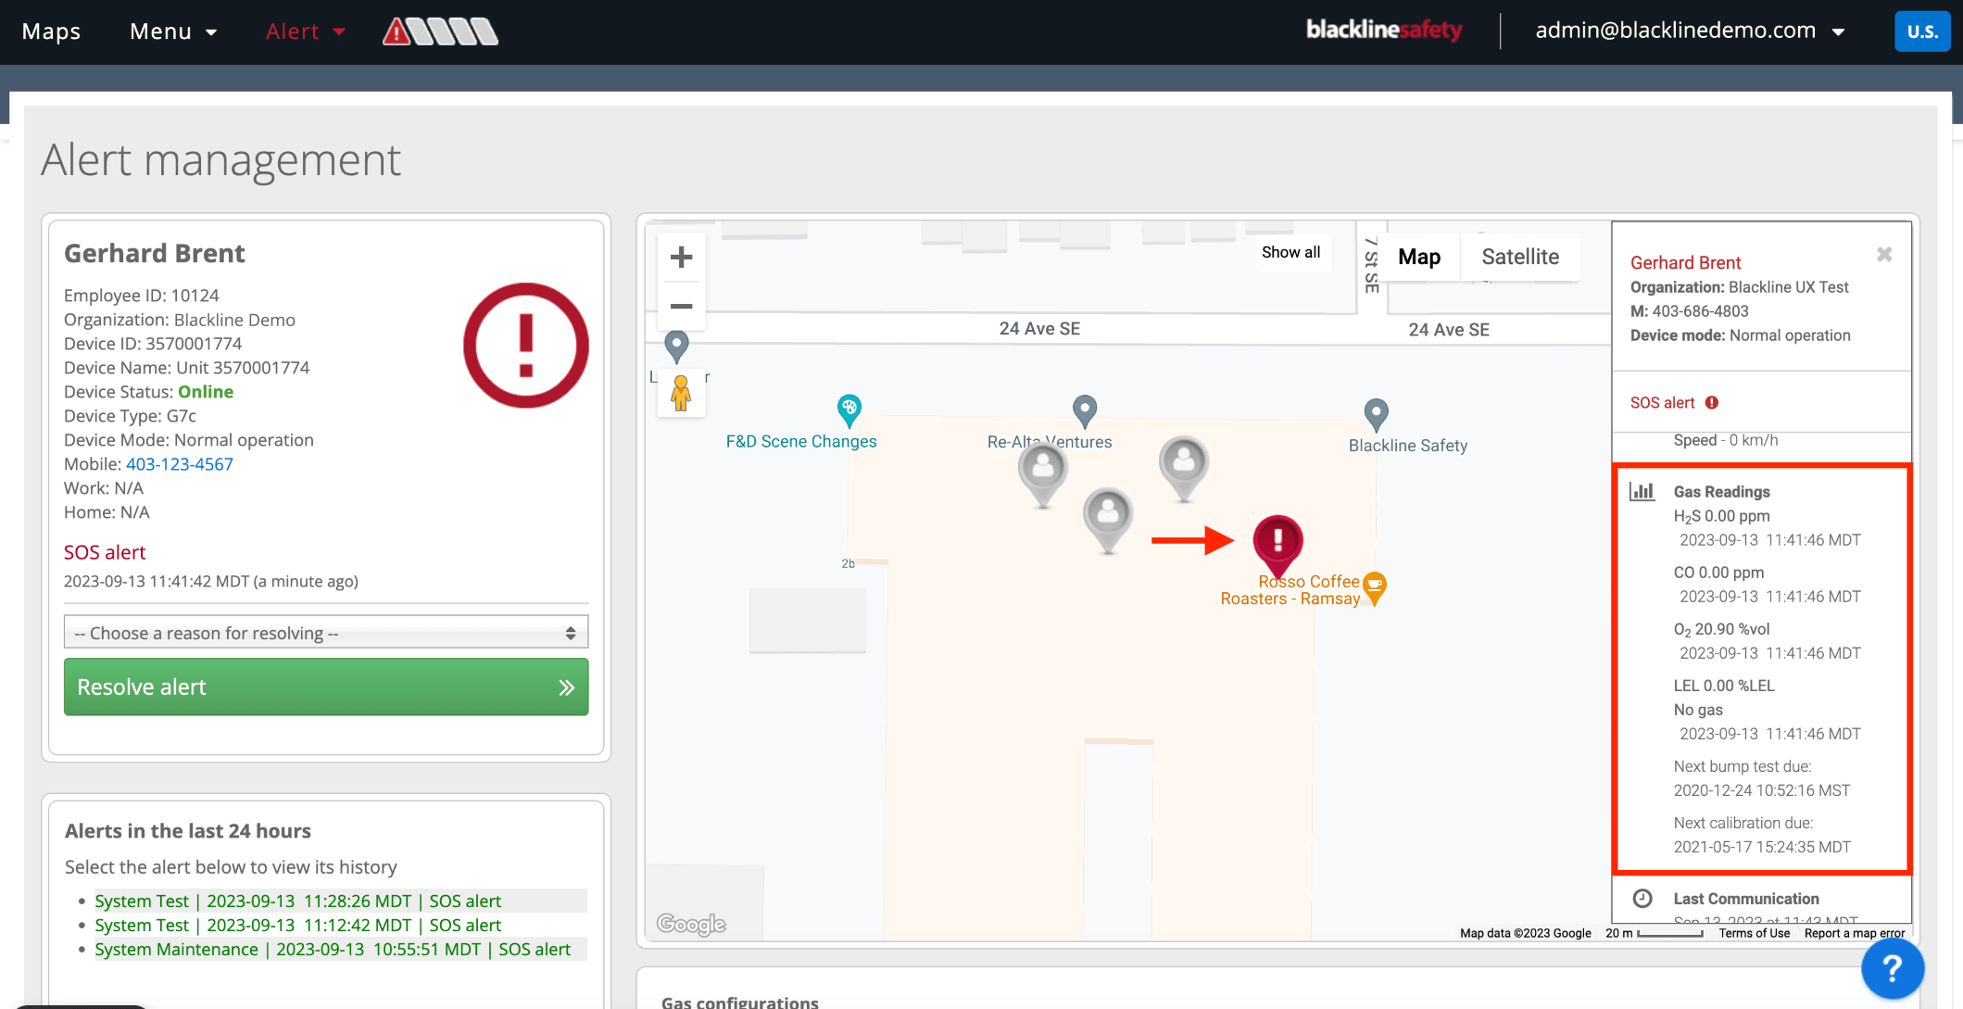Image resolution: width=1963 pixels, height=1009 pixels.
Task: Click the Gas Readings chart icon
Action: [1642, 491]
